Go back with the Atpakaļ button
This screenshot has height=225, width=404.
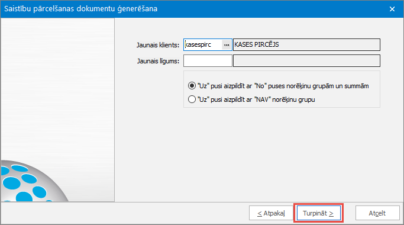(271, 213)
